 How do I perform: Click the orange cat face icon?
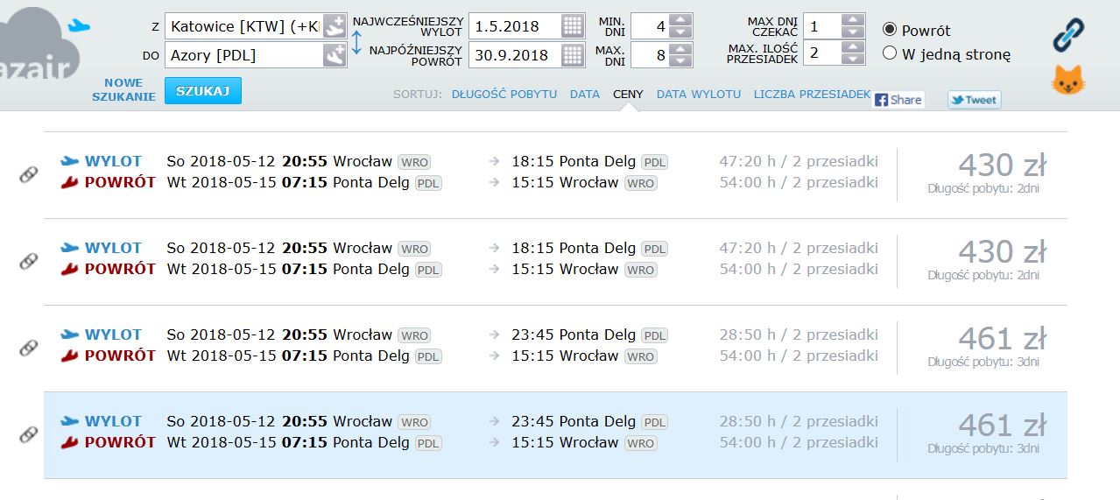pos(1068,81)
